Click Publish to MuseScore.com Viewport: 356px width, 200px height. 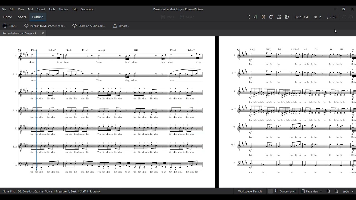tap(44, 26)
